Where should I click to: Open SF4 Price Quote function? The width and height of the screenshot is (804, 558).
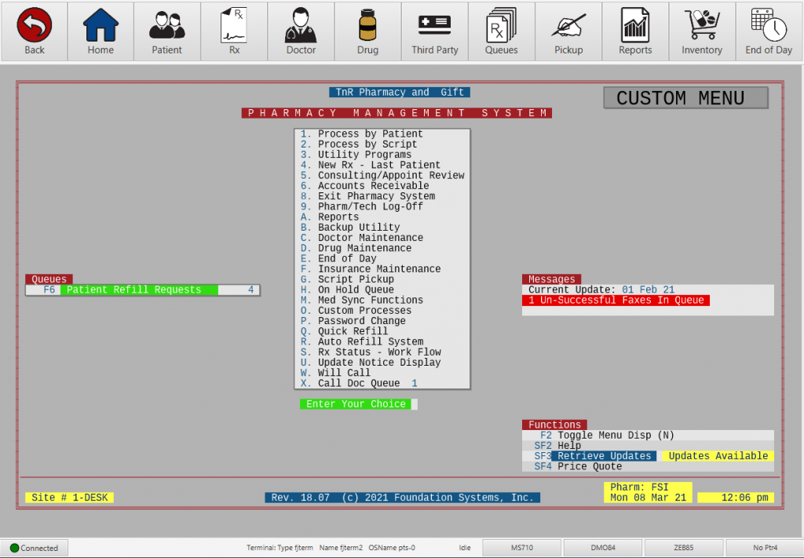[578, 466]
